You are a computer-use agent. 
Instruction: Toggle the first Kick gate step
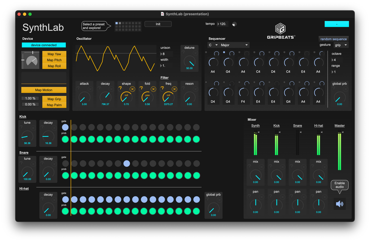(x=65, y=127)
